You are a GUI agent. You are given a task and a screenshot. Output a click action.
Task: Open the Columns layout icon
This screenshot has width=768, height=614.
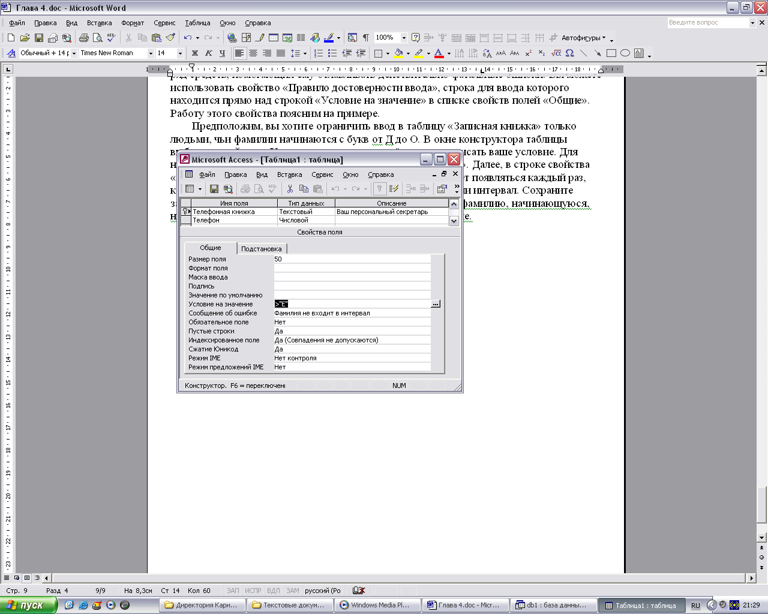tap(301, 38)
